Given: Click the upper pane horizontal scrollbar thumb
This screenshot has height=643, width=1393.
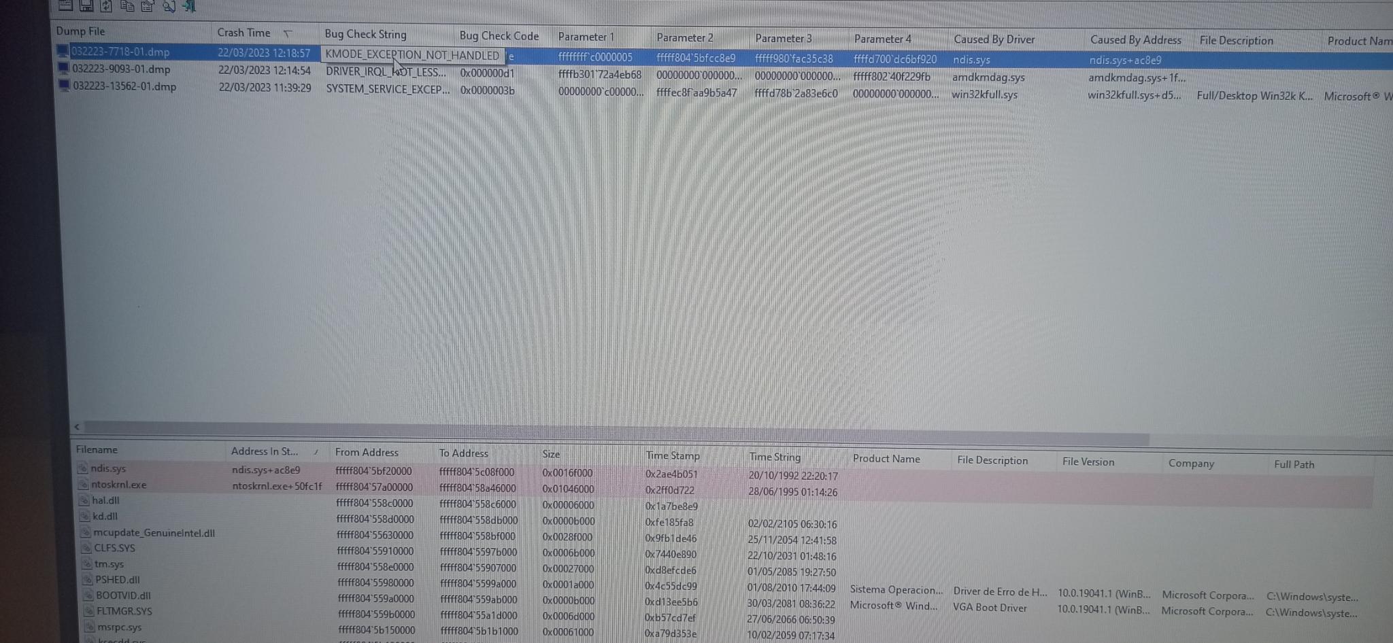Looking at the screenshot, I should (x=616, y=432).
